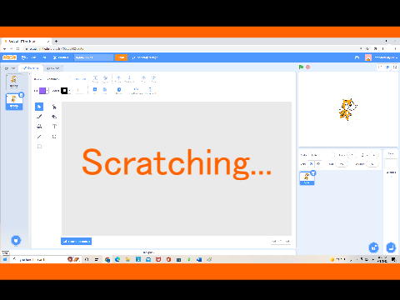
Task: Open Chrome from the taskbar
Action: (107, 259)
